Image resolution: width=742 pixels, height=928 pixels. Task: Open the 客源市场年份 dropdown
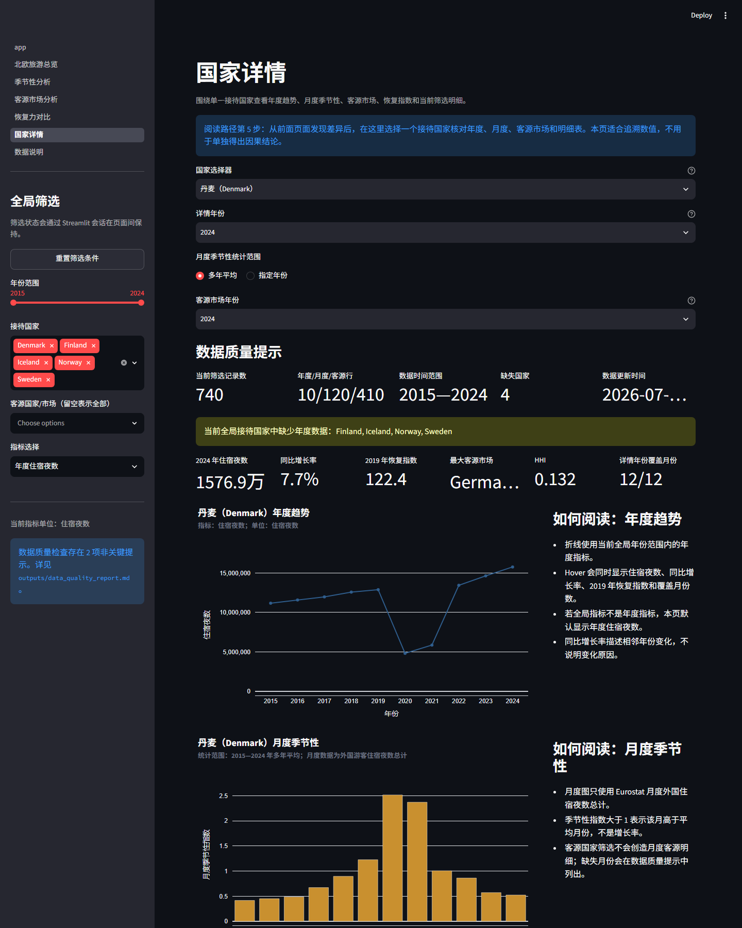pos(446,319)
